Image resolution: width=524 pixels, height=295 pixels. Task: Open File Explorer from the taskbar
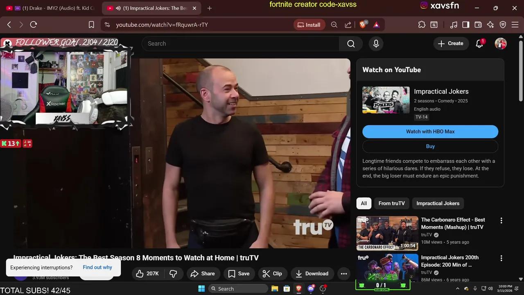[275, 288]
